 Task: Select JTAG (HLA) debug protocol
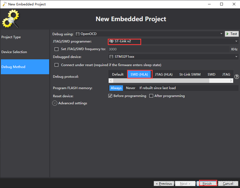[x=164, y=74]
